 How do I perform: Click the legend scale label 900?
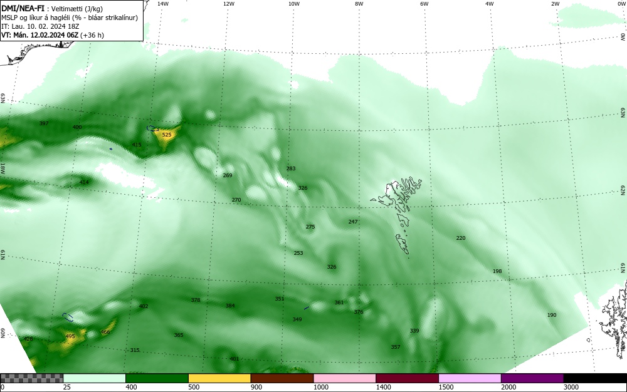pos(256,387)
